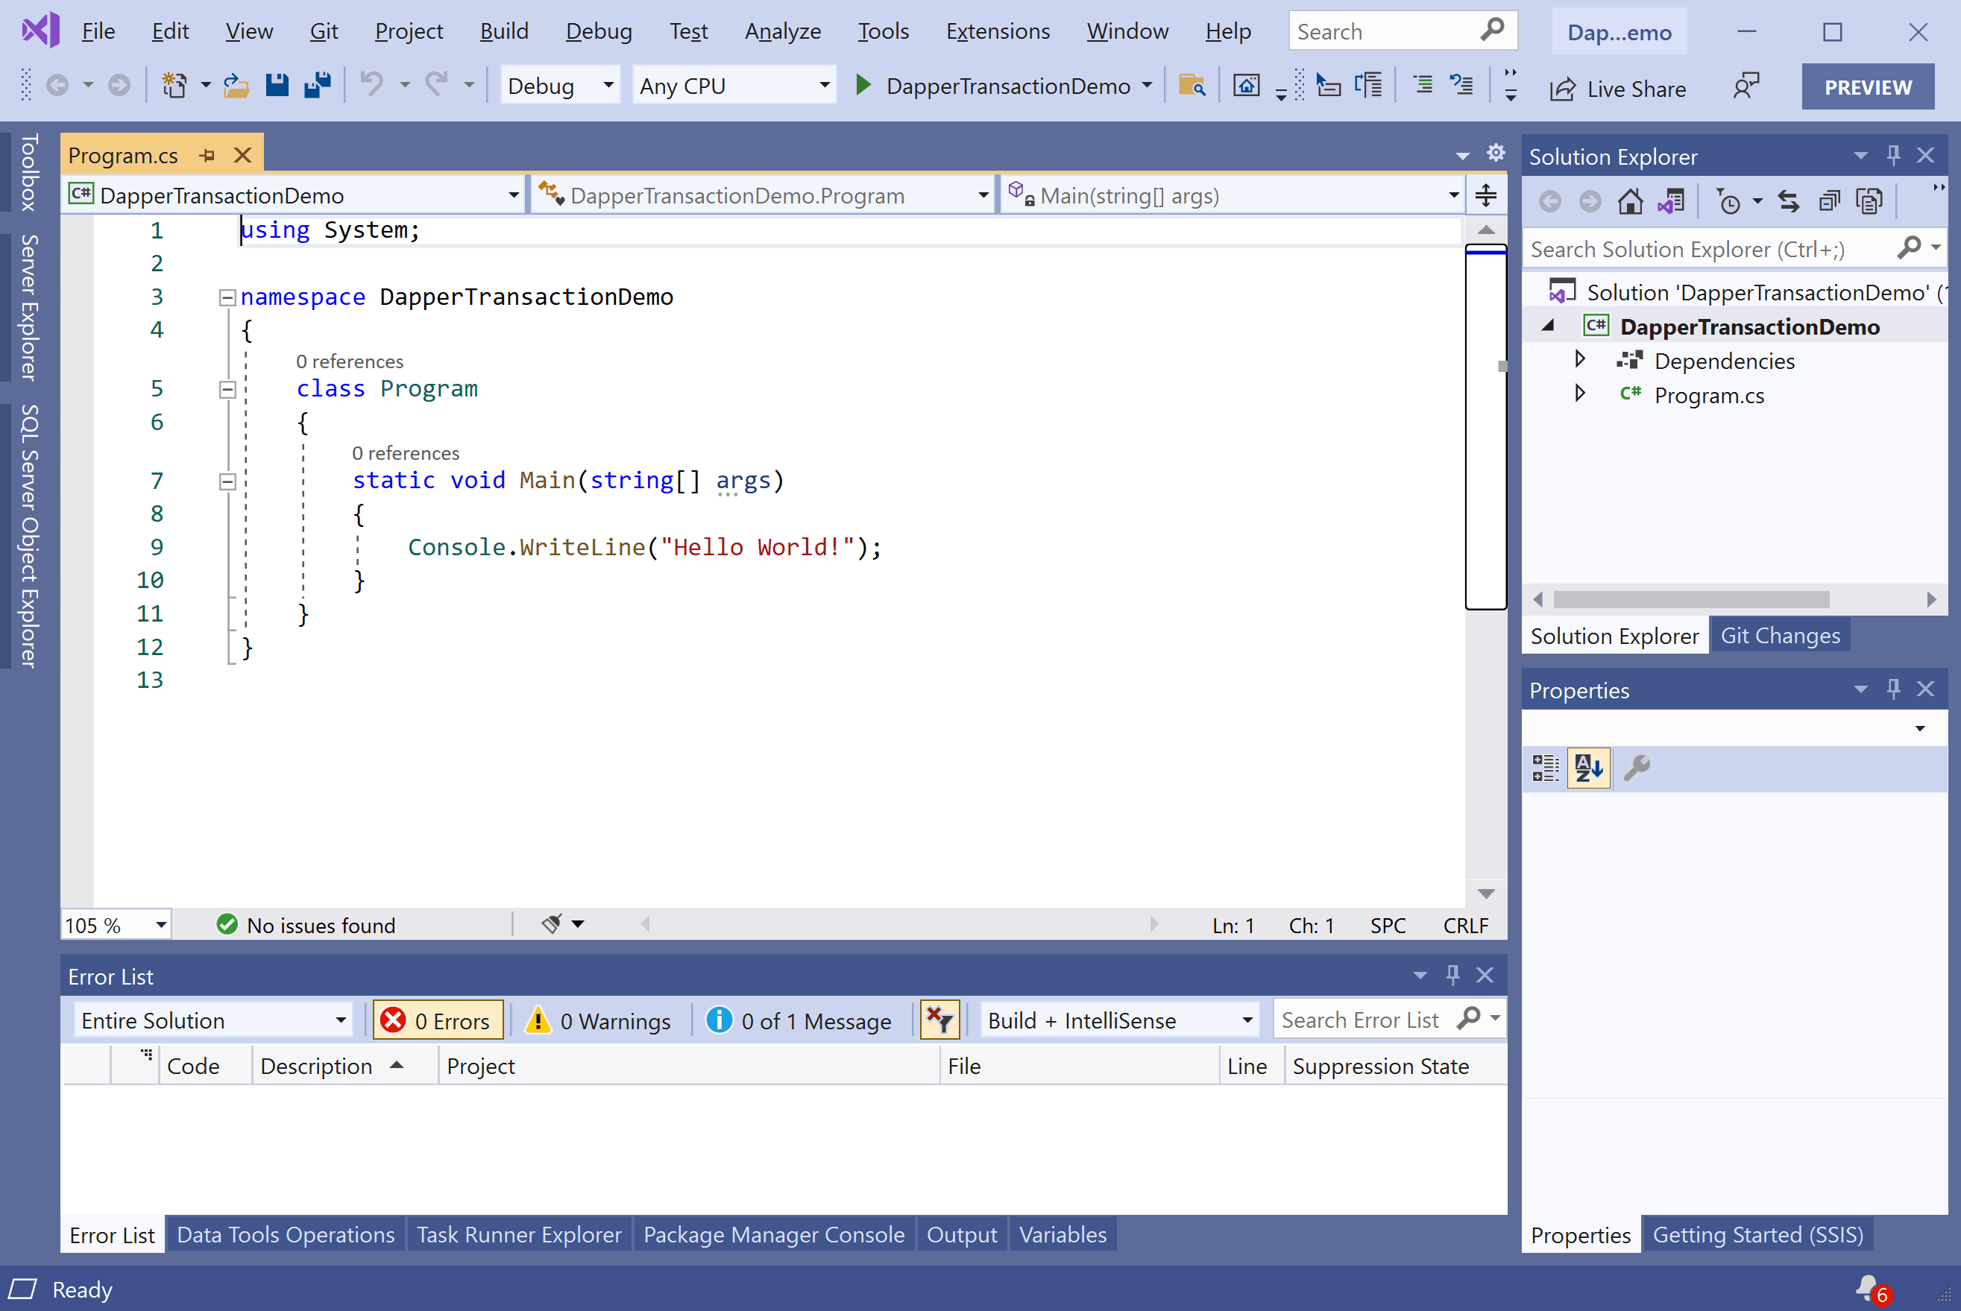Click the PREVIEW button
The image size is (1961, 1311).
(1867, 85)
